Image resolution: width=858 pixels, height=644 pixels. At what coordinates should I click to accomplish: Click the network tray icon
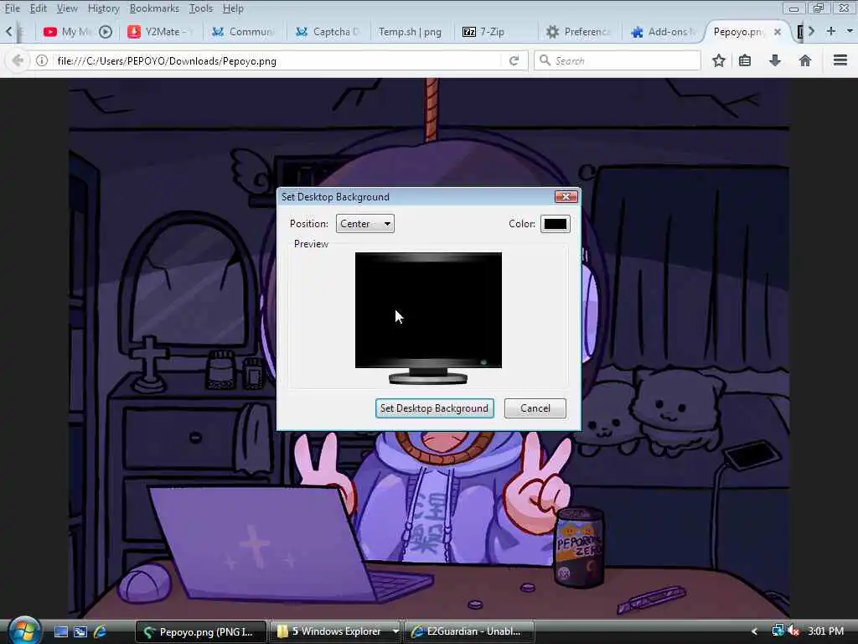click(x=778, y=631)
